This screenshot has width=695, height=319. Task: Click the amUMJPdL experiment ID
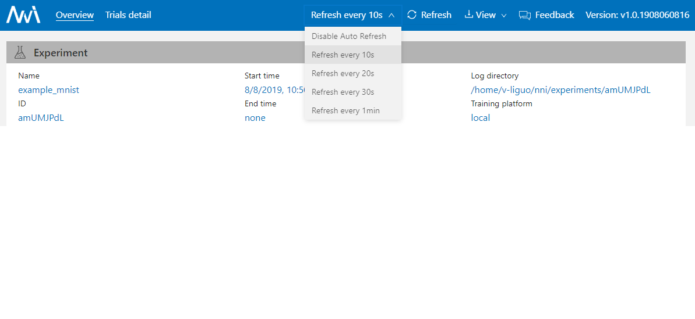coord(41,118)
